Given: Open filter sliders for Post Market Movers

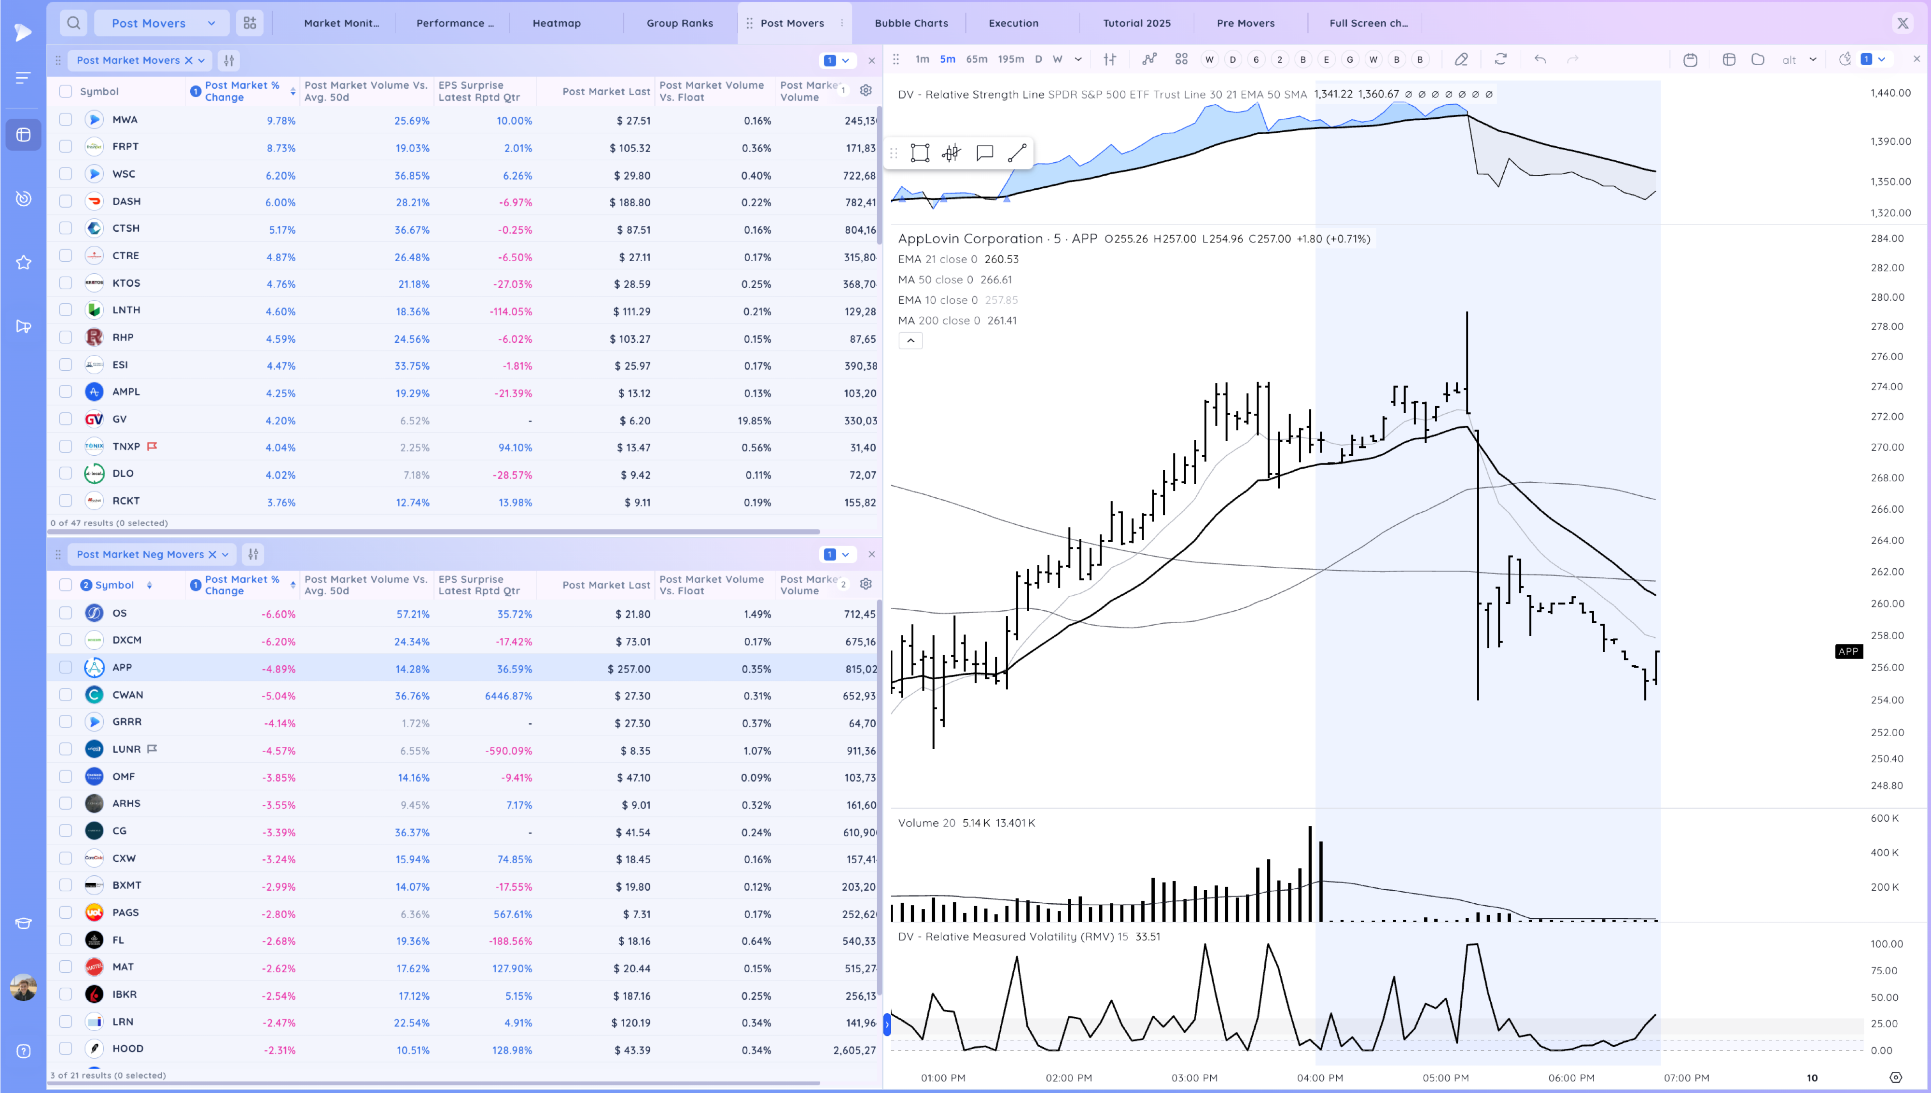Looking at the screenshot, I should pyautogui.click(x=229, y=60).
